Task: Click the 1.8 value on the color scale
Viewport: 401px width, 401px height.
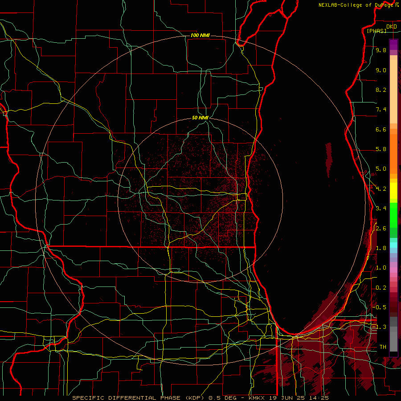Action: [381, 248]
